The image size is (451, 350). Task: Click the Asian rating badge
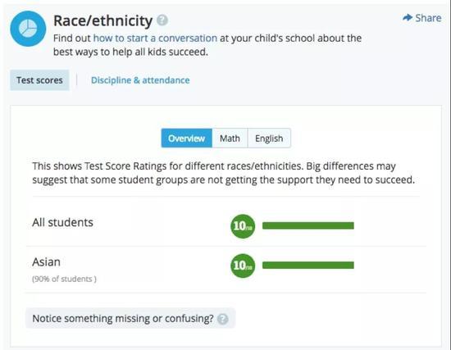tap(243, 266)
